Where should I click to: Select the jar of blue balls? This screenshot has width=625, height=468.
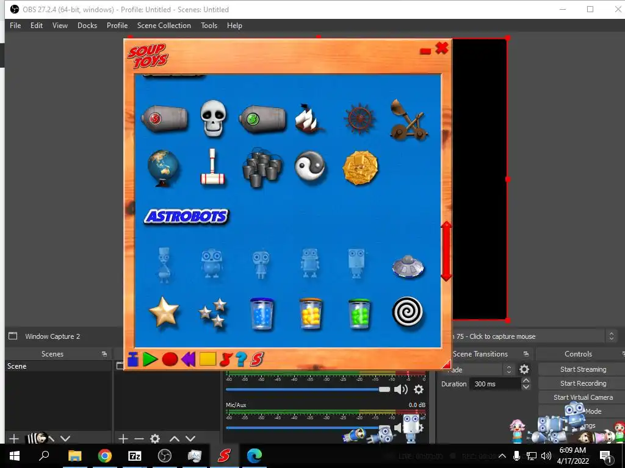coord(262,314)
